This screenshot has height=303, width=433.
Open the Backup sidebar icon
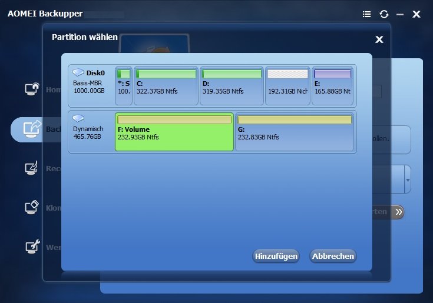[x=32, y=129]
